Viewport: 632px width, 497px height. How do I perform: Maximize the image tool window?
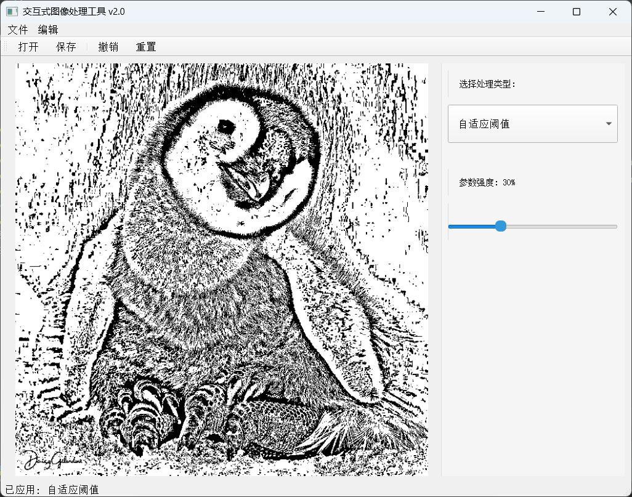(577, 12)
